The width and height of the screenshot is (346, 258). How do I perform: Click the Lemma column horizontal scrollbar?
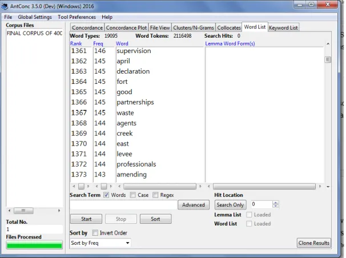click(264, 187)
